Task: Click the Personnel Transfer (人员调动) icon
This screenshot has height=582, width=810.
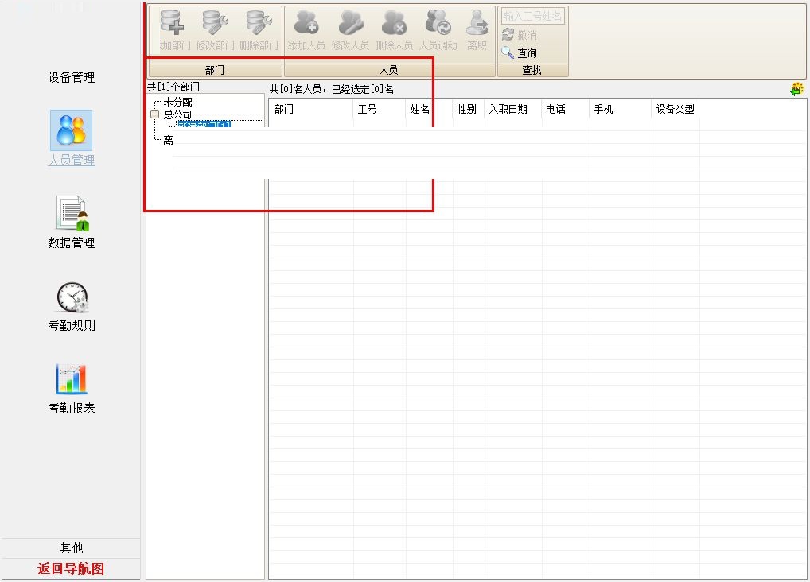Action: pyautogui.click(x=438, y=22)
